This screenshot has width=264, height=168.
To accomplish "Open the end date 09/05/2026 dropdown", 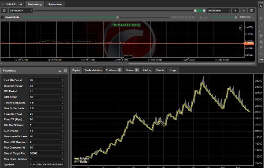I will [219, 11].
